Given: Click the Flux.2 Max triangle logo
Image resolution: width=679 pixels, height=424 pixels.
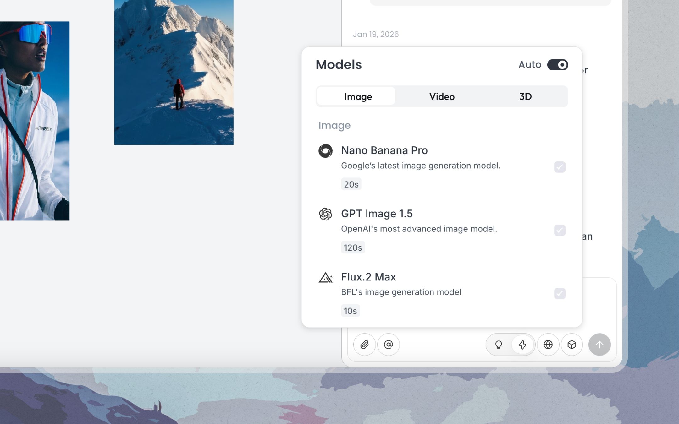Looking at the screenshot, I should [x=325, y=277].
